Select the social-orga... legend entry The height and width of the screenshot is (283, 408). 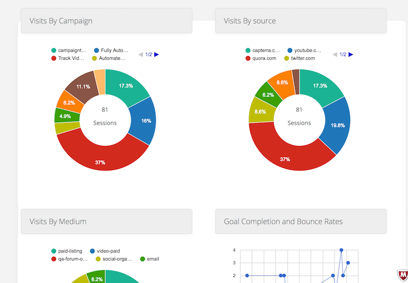tap(114, 259)
